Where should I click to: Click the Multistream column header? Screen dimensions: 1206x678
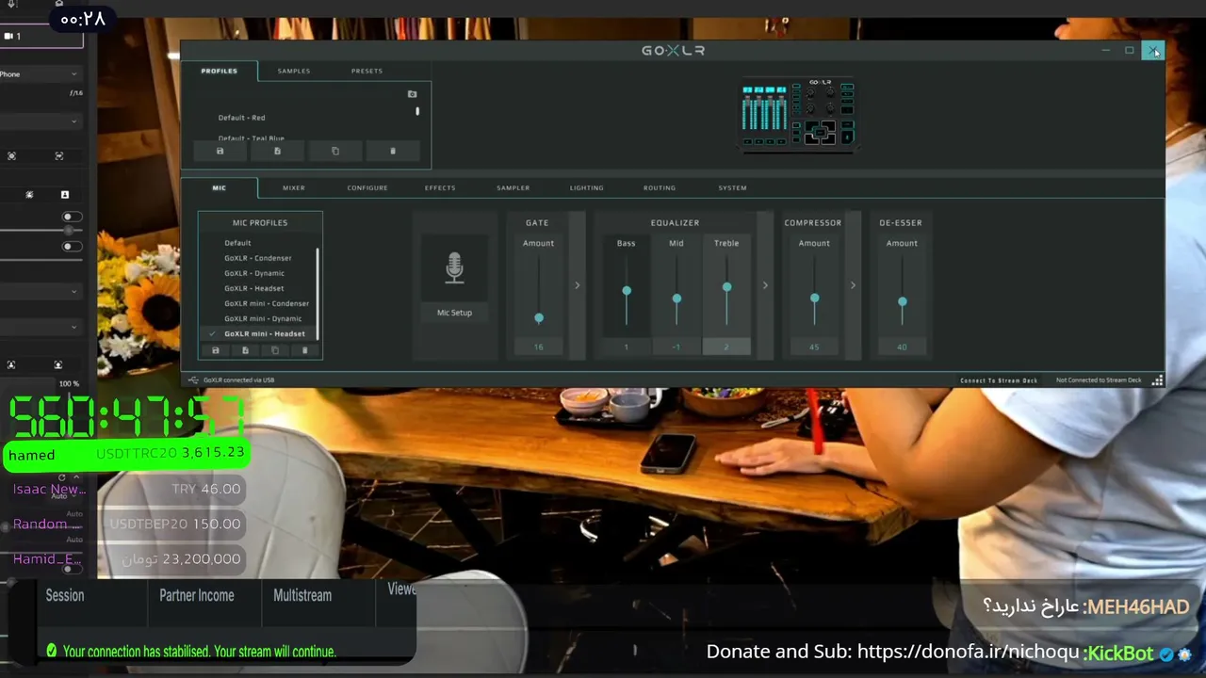pyautogui.click(x=301, y=595)
